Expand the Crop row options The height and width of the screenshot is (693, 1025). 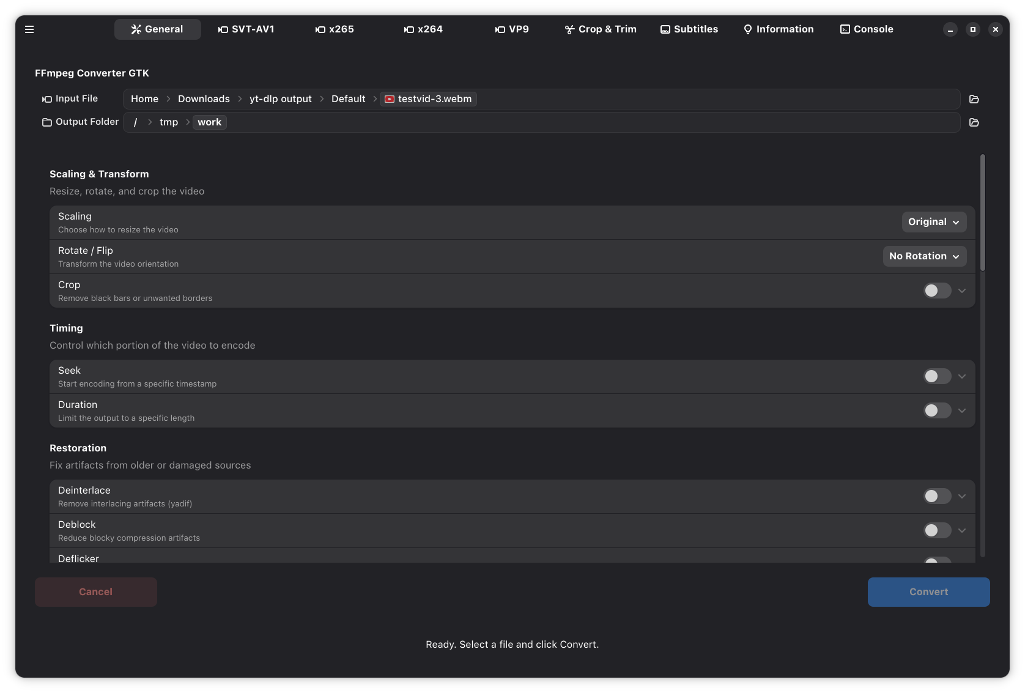point(962,291)
